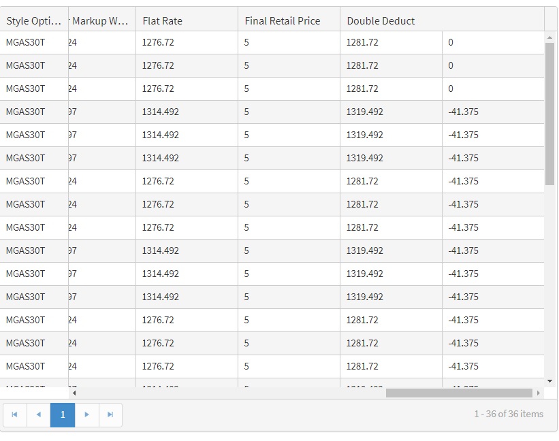The width and height of the screenshot is (559, 441).
Task: Jump to the last page
Action: 110,414
